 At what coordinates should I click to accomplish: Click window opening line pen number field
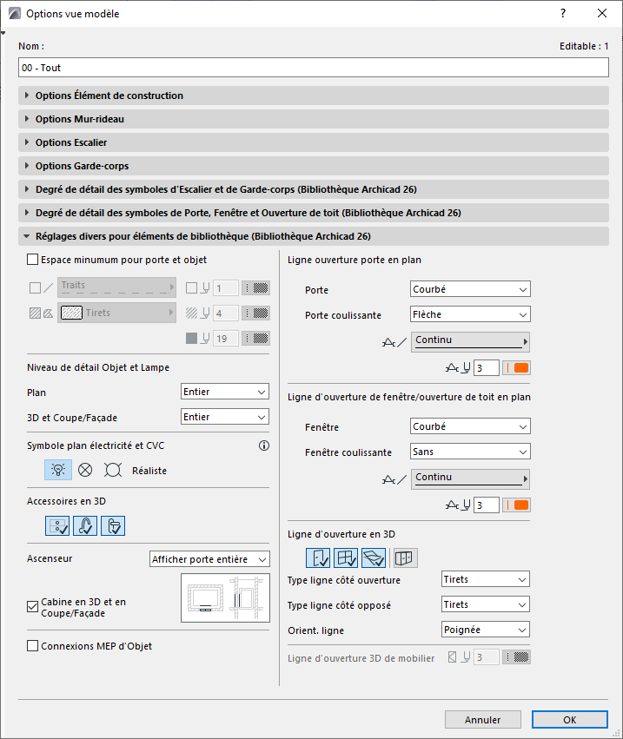point(487,505)
